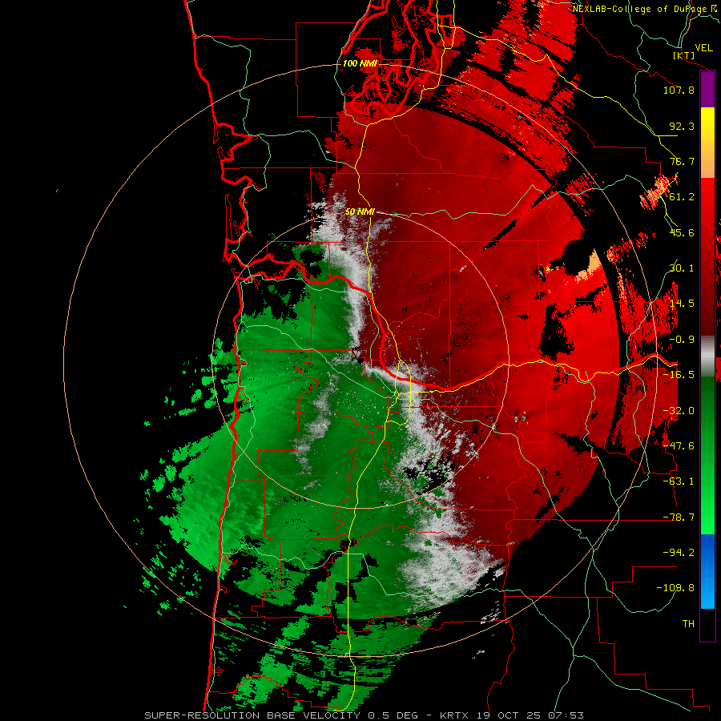Click the -63.1 scale value
The image size is (721, 721).
click(679, 481)
